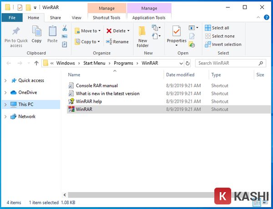
Task: Switch to the Share tab
Action: pyautogui.click(x=56, y=18)
